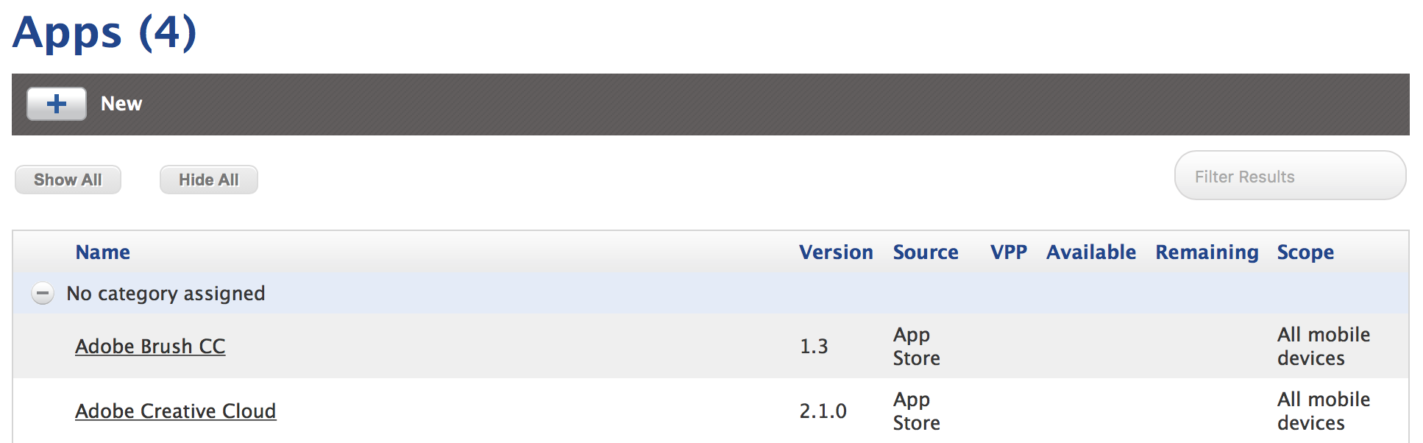
Task: Click the Show All button
Action: click(68, 179)
